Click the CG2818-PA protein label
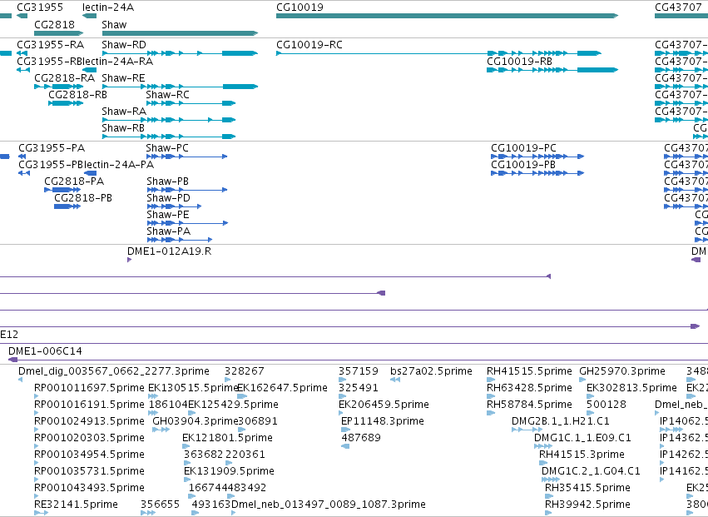This screenshot has height=517, width=708. 74,181
